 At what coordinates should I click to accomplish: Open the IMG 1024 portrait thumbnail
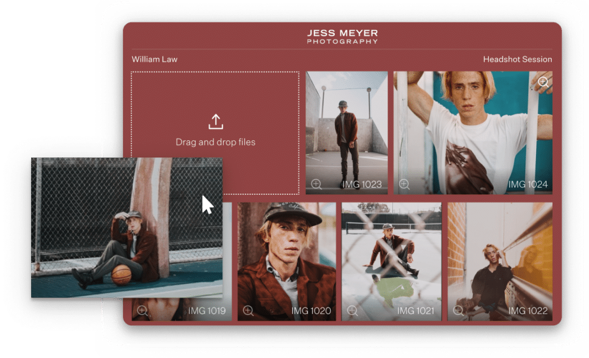[473, 133]
